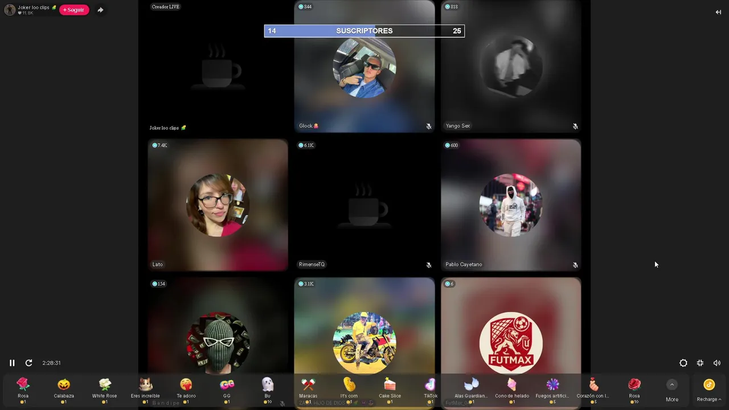Send the It's corn gift
The width and height of the screenshot is (729, 410).
tap(349, 391)
